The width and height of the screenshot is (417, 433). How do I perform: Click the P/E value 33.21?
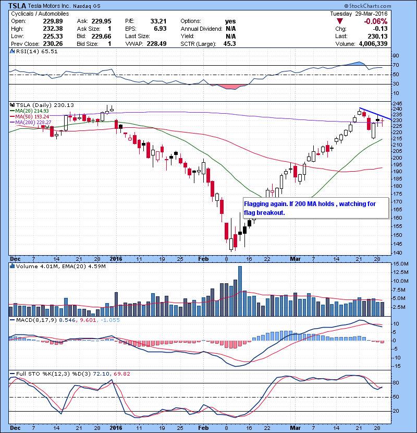pyautogui.click(x=158, y=21)
